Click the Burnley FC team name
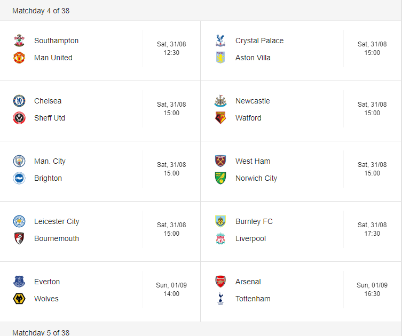This screenshot has height=336, width=402. (254, 221)
